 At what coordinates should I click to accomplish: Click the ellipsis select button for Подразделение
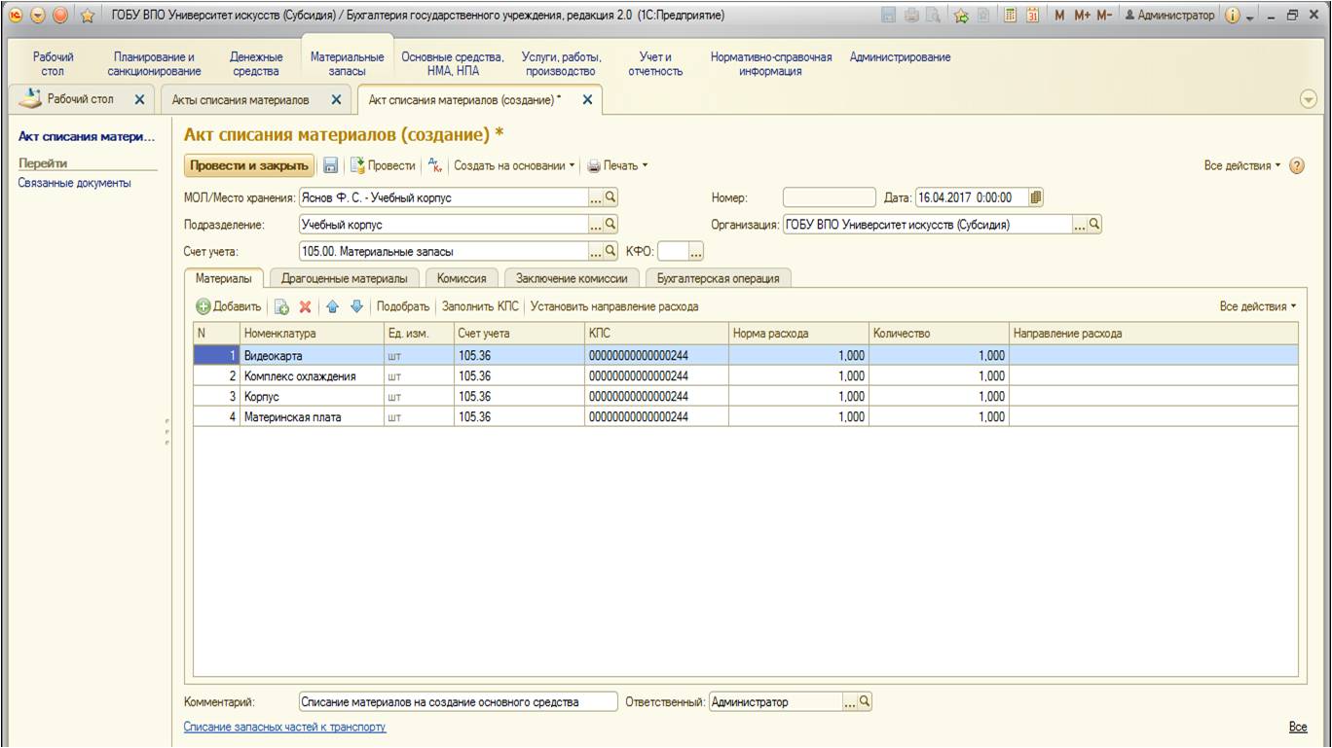pos(596,225)
